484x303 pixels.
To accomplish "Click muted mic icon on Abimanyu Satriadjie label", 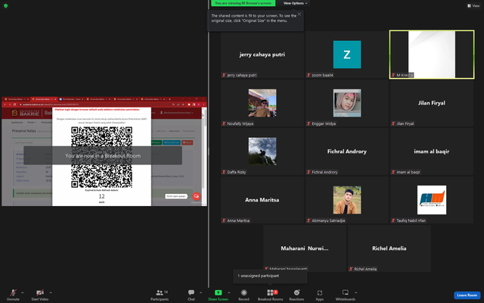I will (309, 220).
